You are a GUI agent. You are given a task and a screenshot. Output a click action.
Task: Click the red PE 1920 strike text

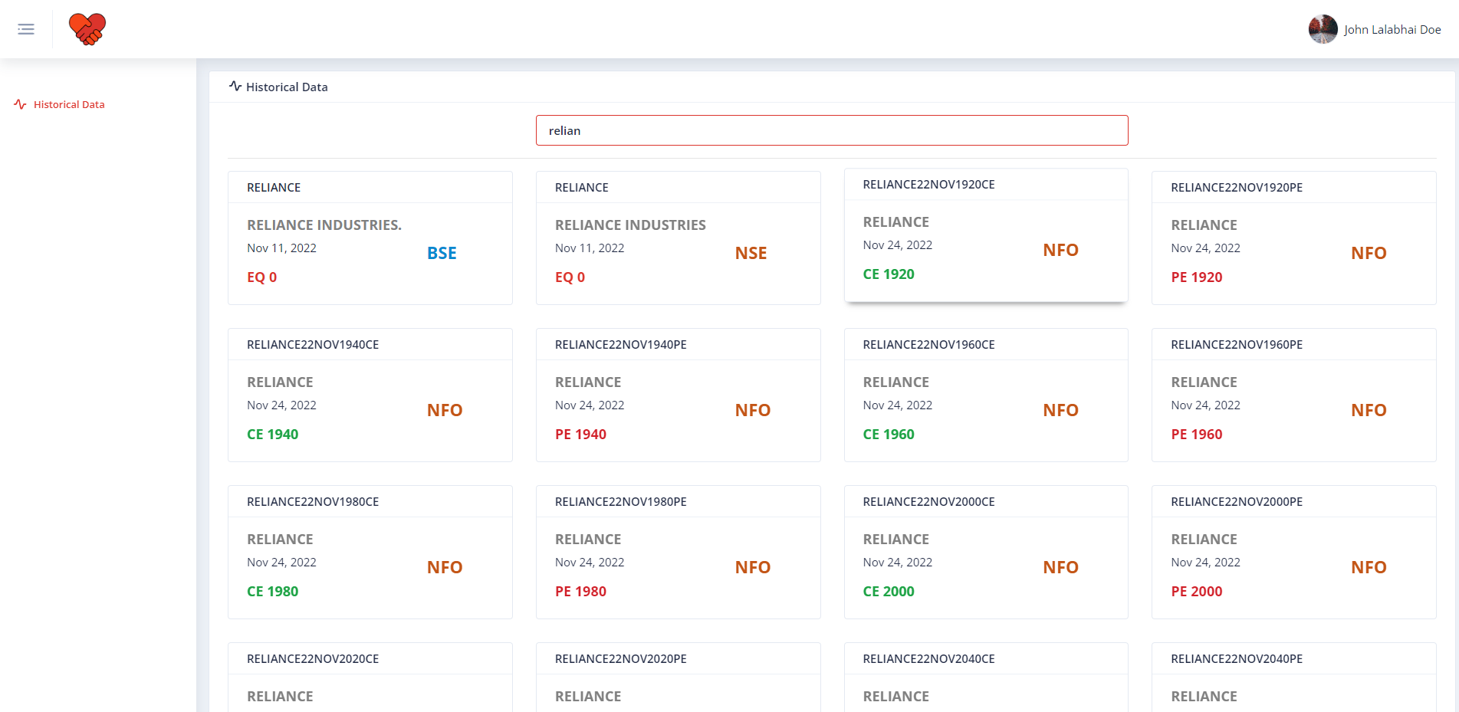click(x=1197, y=277)
